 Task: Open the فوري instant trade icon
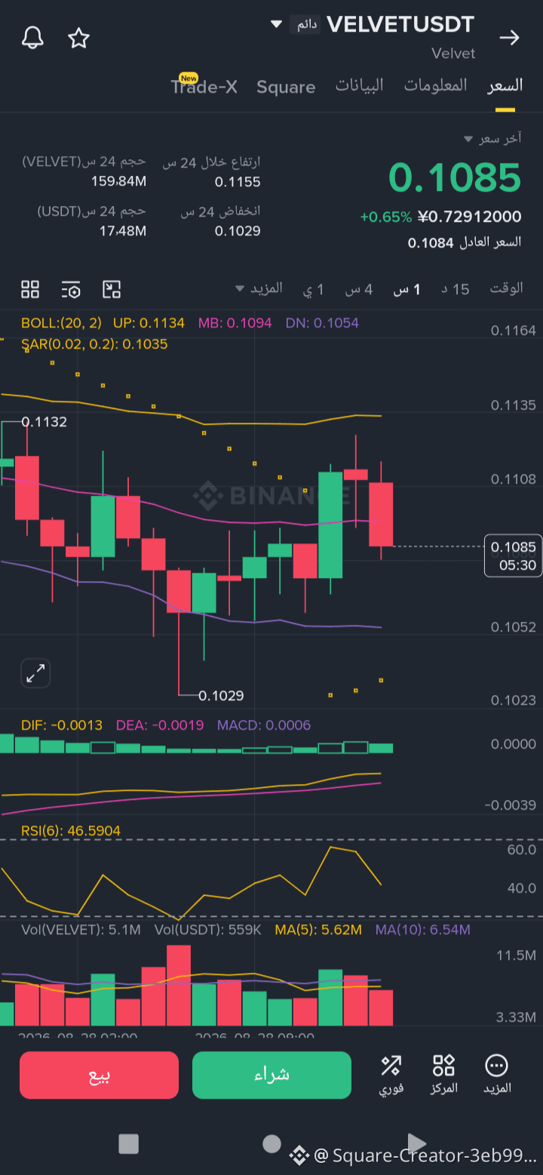click(x=391, y=1075)
